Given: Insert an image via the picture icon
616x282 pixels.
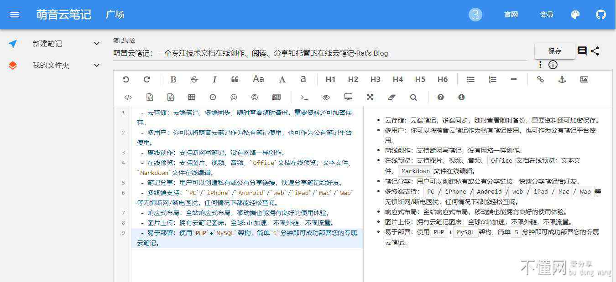Looking at the screenshot, I should pyautogui.click(x=584, y=79).
